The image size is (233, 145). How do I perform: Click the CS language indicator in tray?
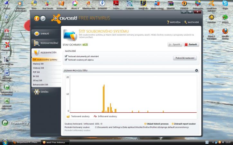pyautogui.click(x=207, y=142)
